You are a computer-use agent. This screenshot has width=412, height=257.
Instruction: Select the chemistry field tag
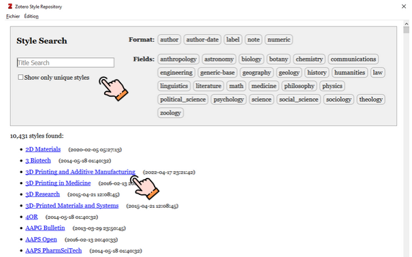tap(309, 59)
